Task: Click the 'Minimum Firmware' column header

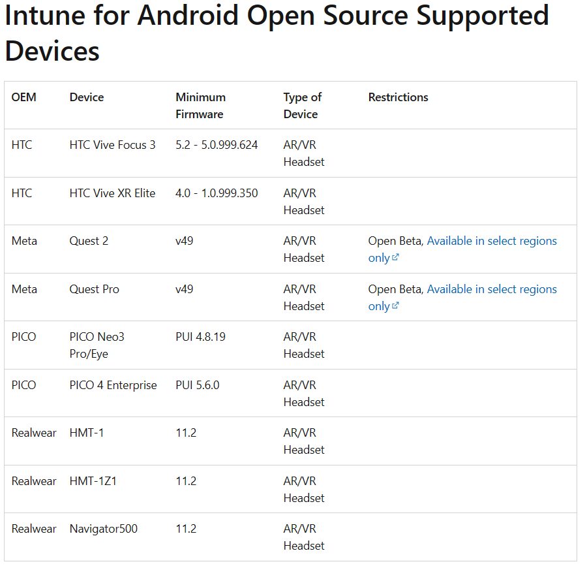Action: tap(201, 106)
